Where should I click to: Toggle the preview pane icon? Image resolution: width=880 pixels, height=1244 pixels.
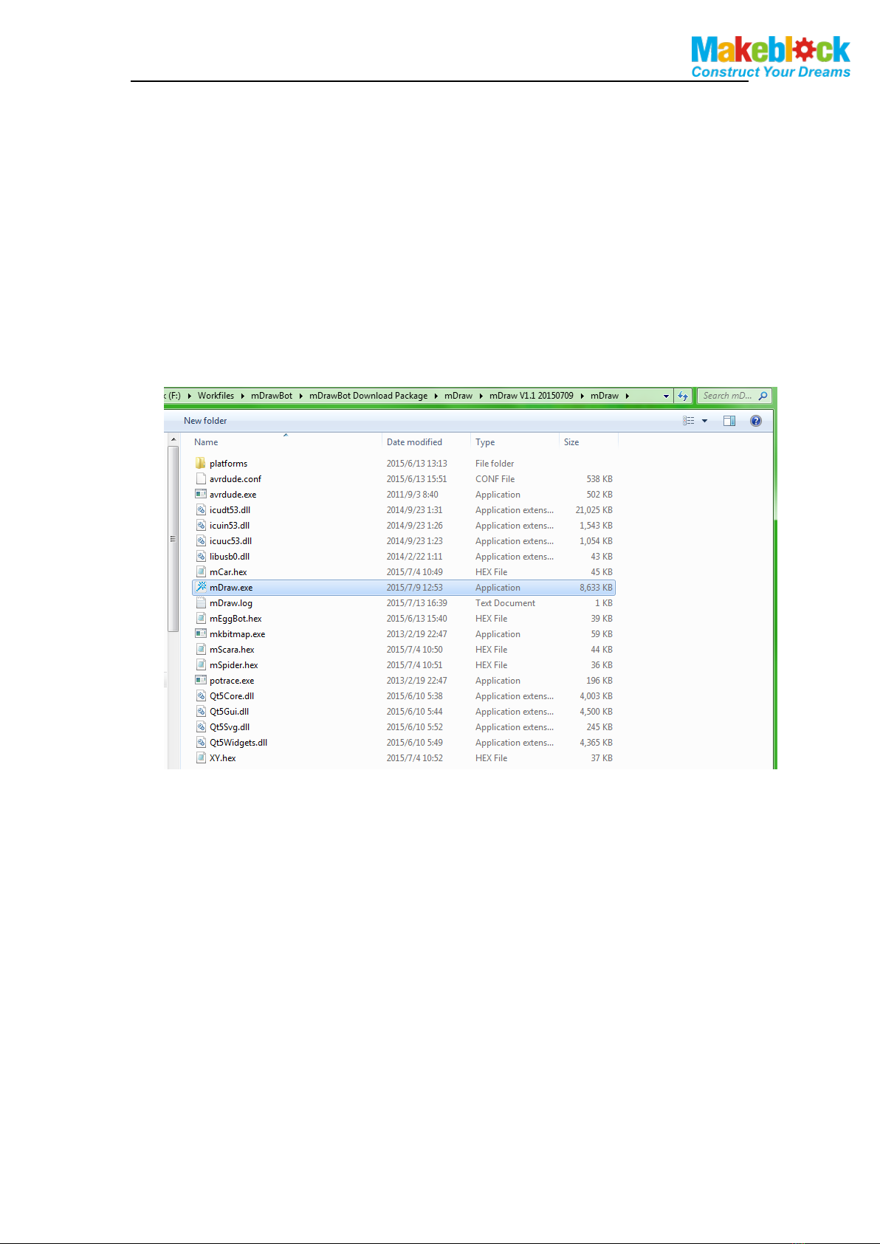pos(729,421)
